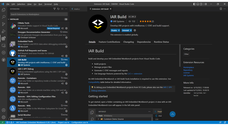Open the Terminal menu
The image size is (228, 127).
(x=48, y=4)
